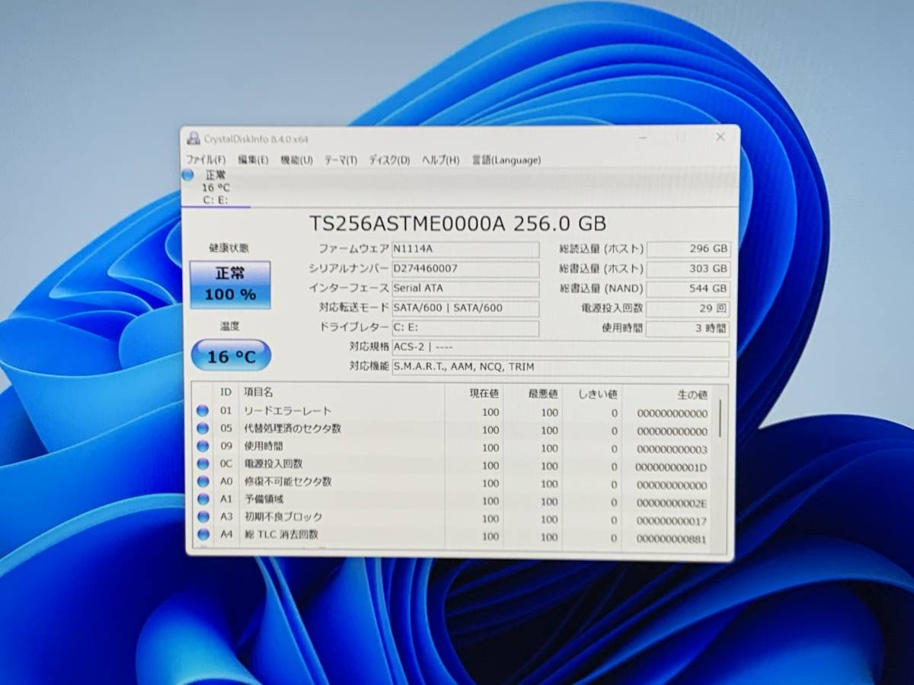Click the blue status dot for ID A1
The height and width of the screenshot is (685, 914).
[x=203, y=499]
